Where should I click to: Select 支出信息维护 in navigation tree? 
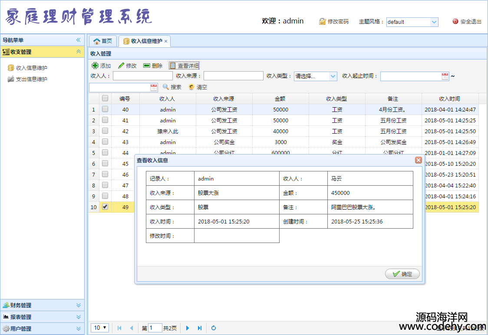[x=31, y=79]
